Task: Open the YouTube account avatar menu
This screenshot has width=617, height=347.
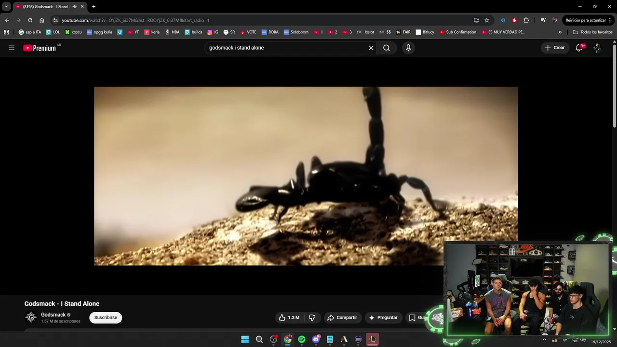Action: click(597, 48)
